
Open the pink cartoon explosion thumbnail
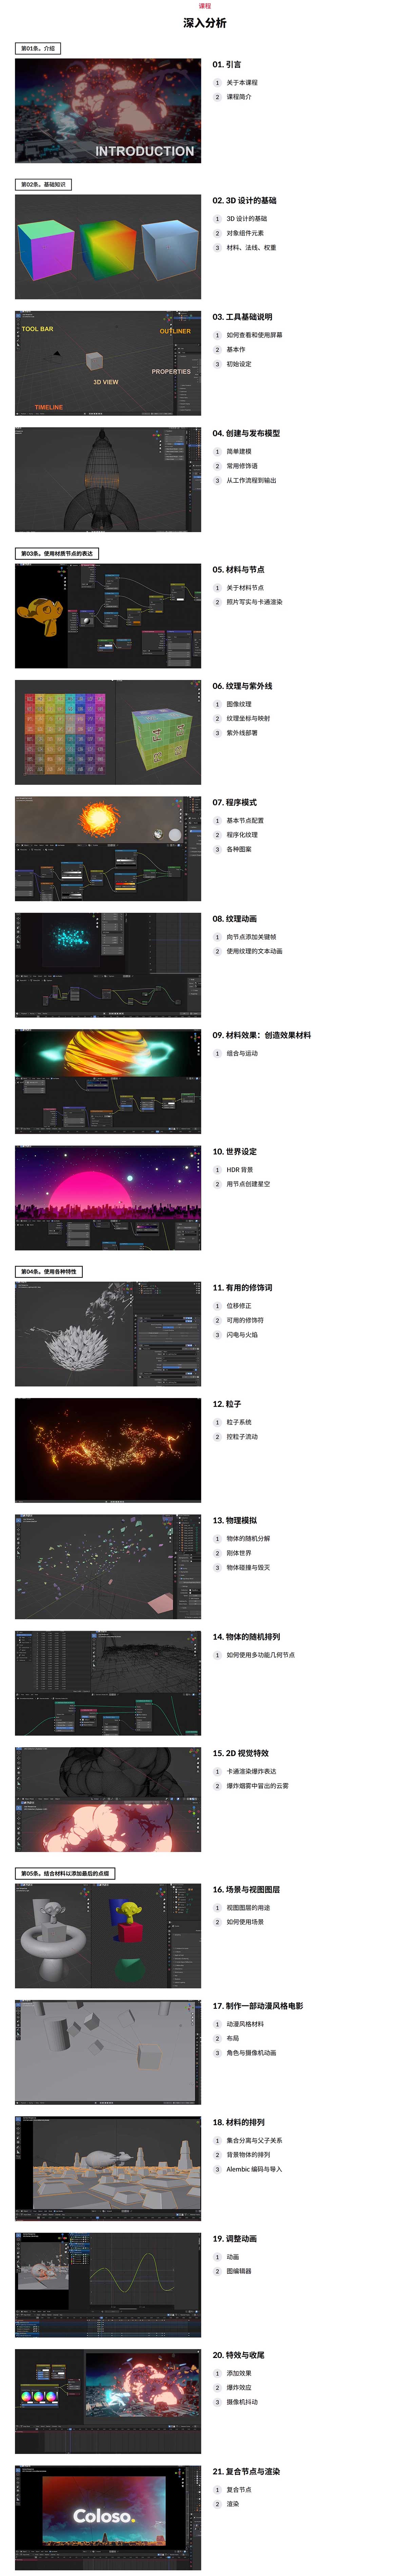tap(108, 1799)
